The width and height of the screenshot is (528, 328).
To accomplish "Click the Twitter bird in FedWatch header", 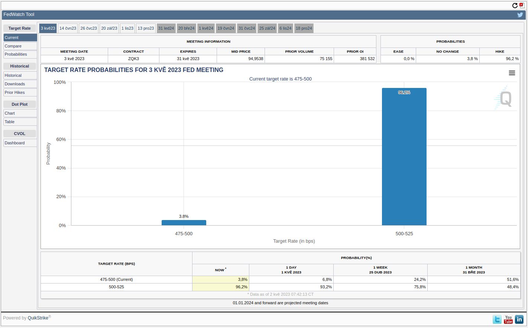I will tap(520, 15).
